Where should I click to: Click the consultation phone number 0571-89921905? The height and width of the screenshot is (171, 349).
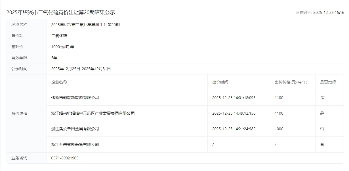[65, 158]
